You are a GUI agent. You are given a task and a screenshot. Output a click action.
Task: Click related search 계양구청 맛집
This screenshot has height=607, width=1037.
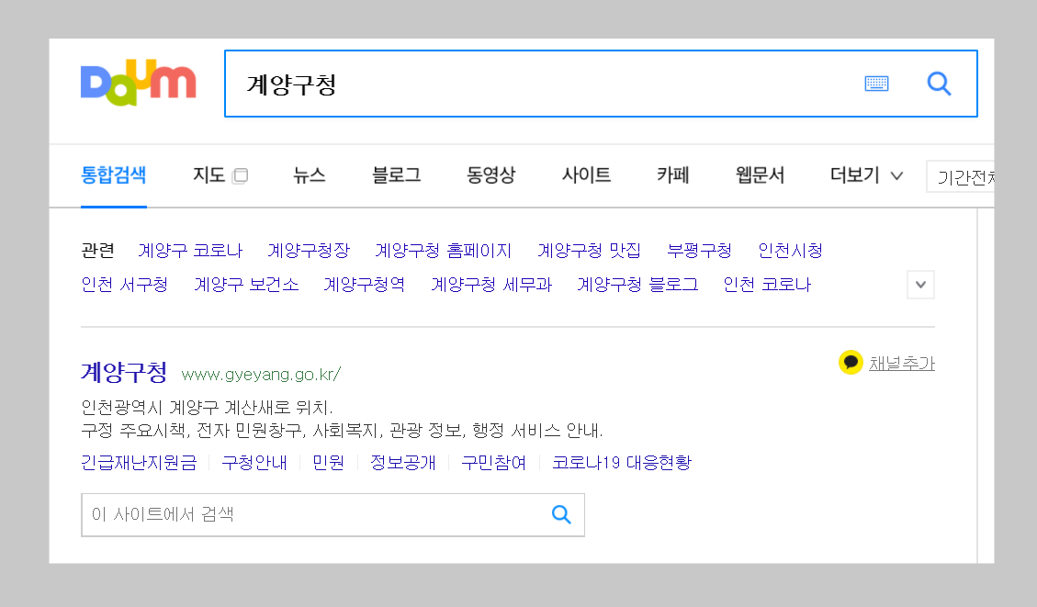click(590, 251)
